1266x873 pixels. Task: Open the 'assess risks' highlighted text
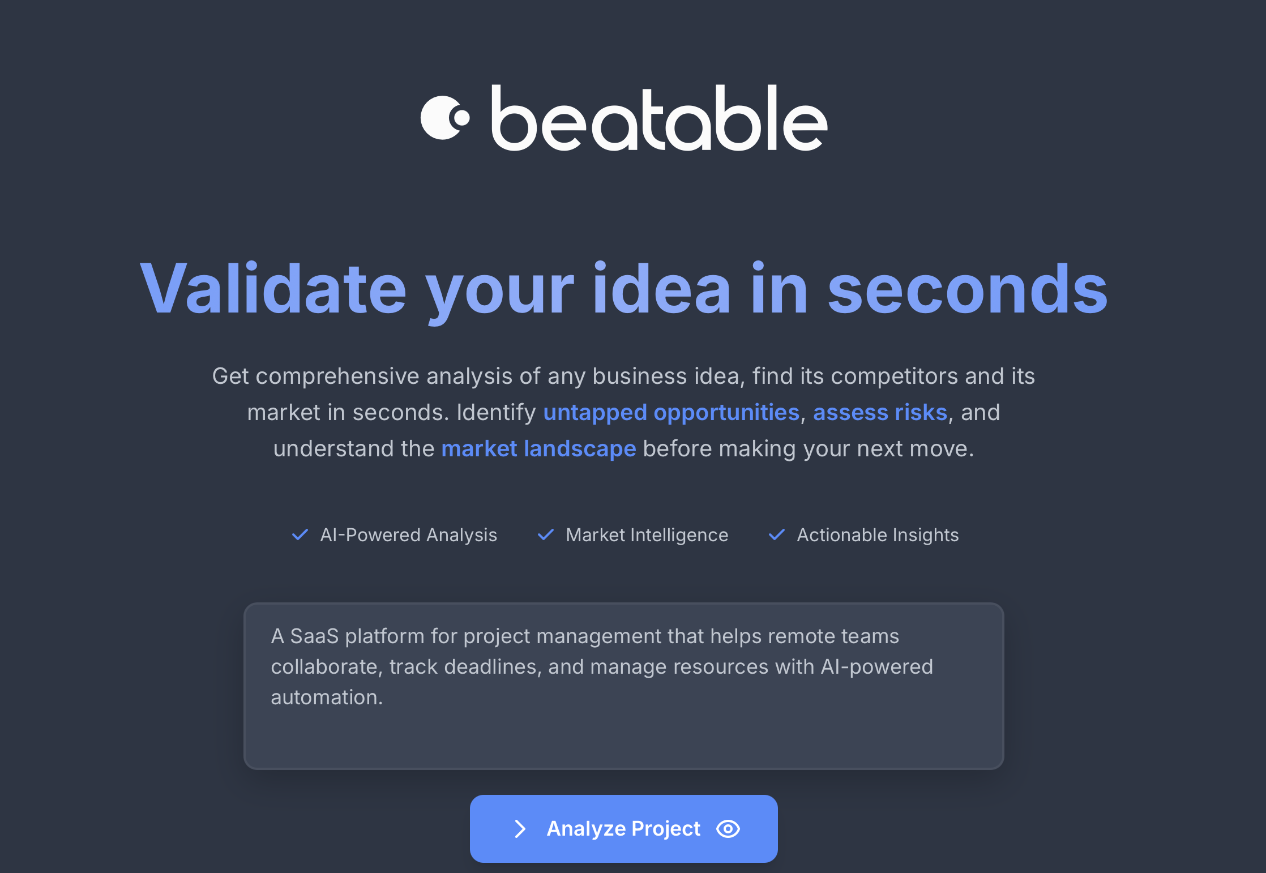[x=880, y=412]
